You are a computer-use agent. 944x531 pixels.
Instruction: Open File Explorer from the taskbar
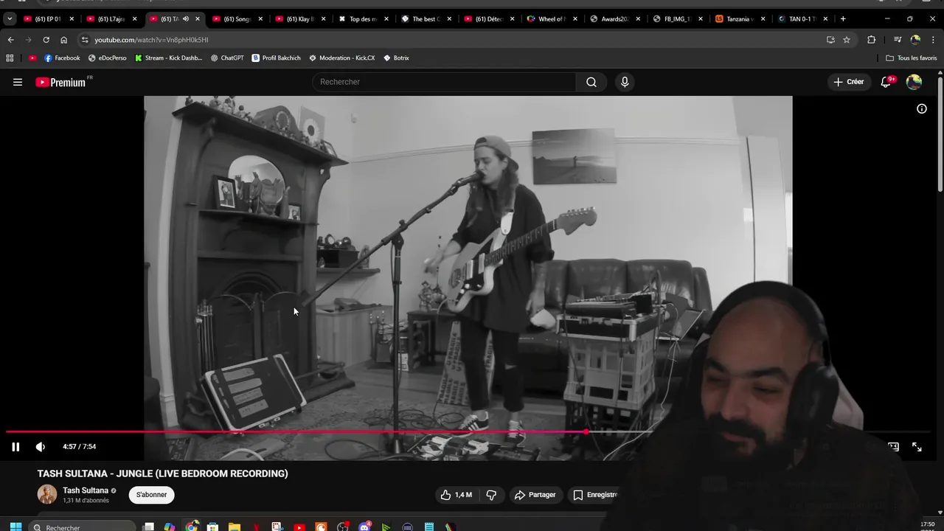pyautogui.click(x=235, y=527)
